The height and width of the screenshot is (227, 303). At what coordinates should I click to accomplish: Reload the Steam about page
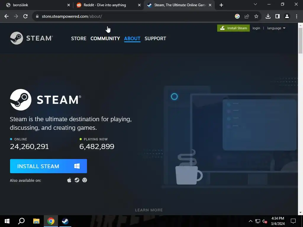(x=25, y=17)
